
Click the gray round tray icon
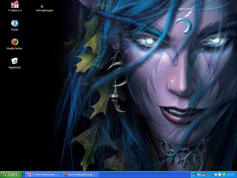(x=207, y=175)
